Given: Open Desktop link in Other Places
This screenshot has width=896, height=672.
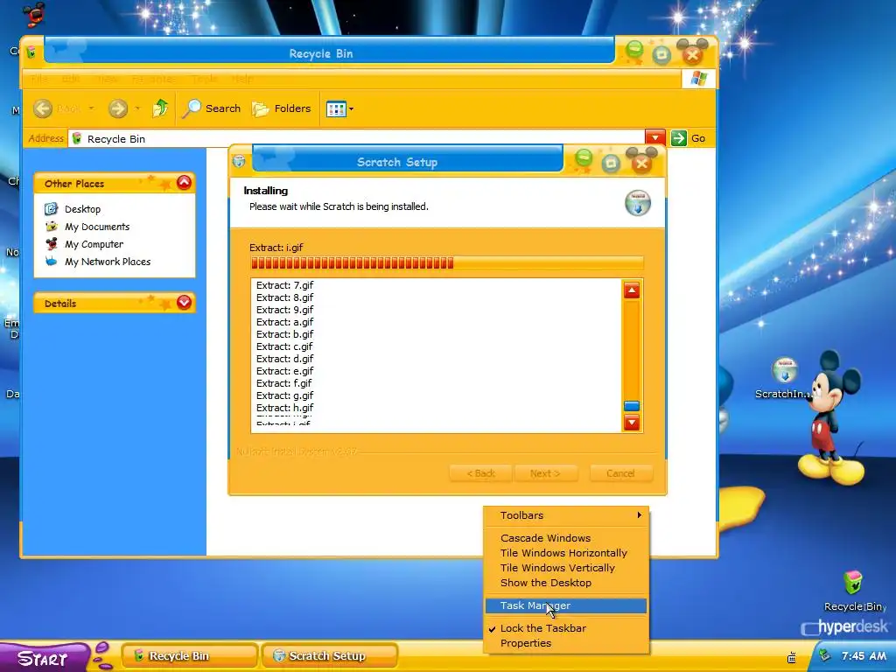Looking at the screenshot, I should tap(82, 209).
